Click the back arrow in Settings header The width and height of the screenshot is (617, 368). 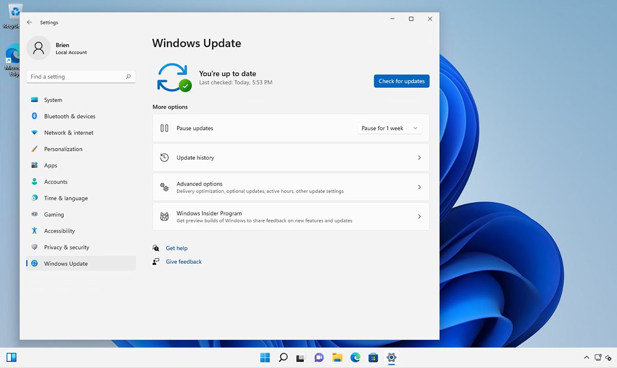click(29, 23)
